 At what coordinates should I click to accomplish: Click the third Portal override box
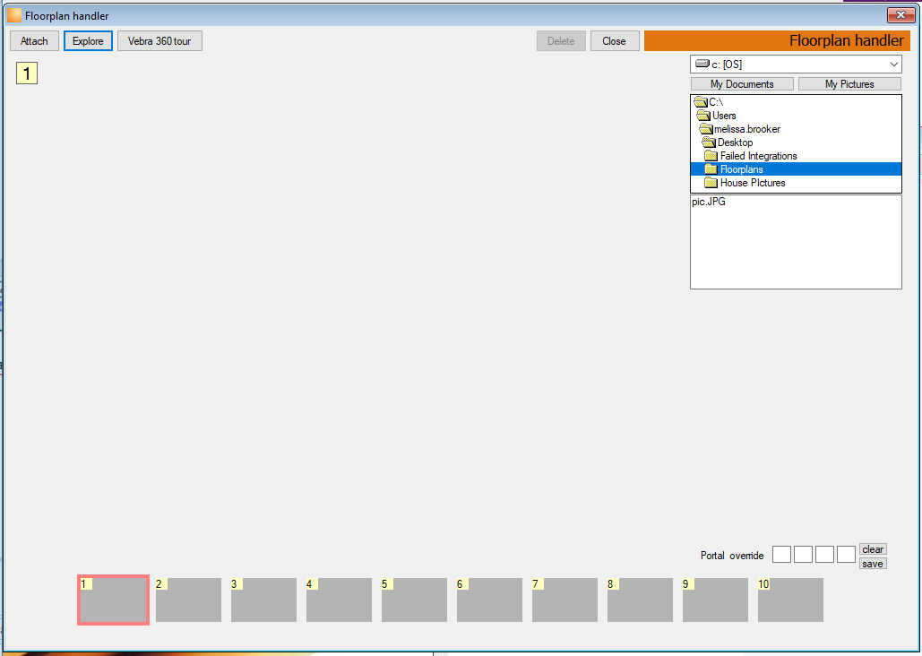(x=824, y=554)
